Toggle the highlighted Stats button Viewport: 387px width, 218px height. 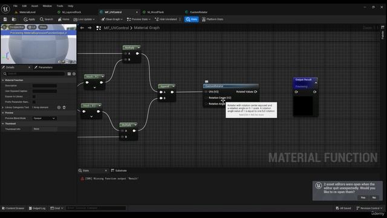[x=192, y=19]
